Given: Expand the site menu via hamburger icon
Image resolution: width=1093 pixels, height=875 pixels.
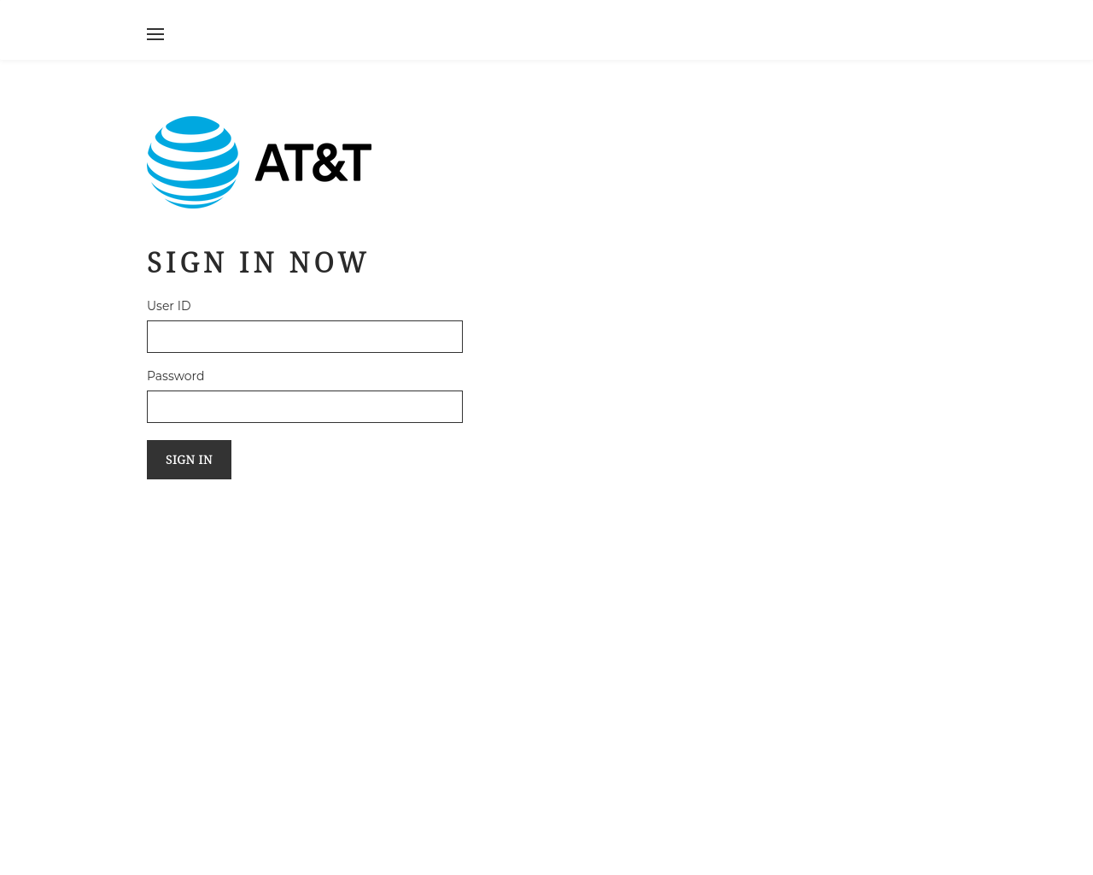Looking at the screenshot, I should coord(155,34).
